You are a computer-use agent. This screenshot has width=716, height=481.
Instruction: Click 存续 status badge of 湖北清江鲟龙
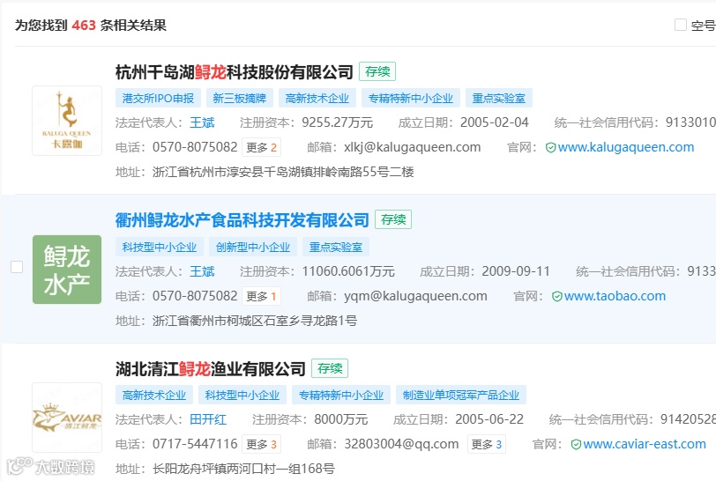tap(330, 368)
